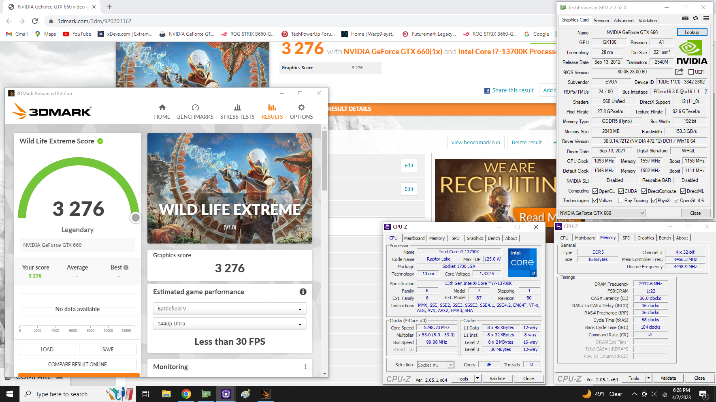Viewport: 716px width, 402px height.
Task: Click SAVE button in 3DMark
Action: 108,349
